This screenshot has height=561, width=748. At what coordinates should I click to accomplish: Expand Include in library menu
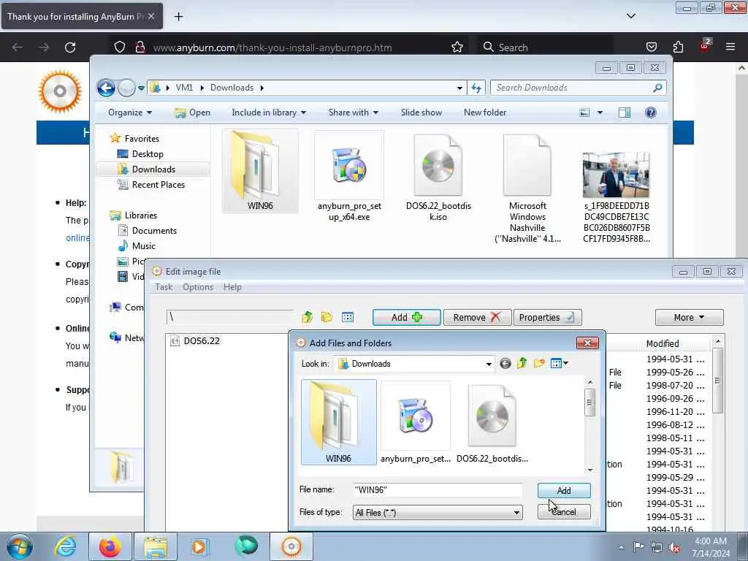[x=269, y=112]
